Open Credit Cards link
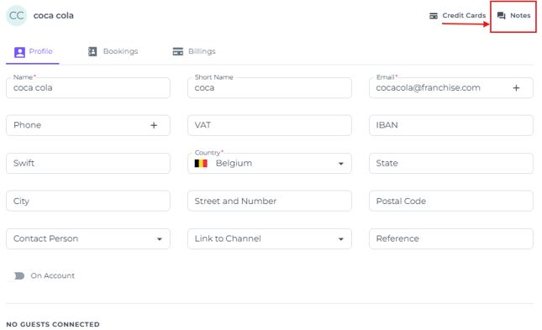Screen dimensions: 542x330 [457, 16]
